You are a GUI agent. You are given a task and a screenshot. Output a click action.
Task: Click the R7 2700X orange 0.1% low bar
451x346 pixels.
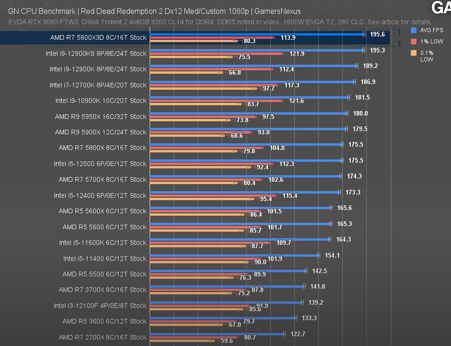tap(182, 341)
